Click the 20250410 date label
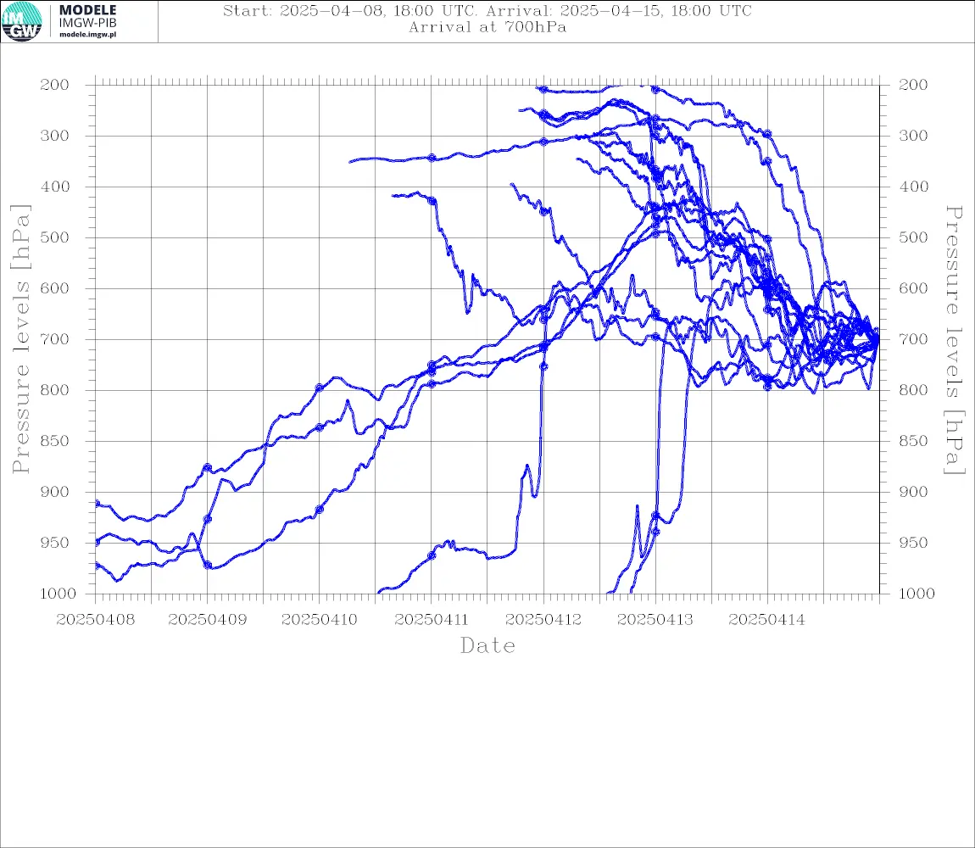Screen dimensions: 975x848 click(320, 620)
